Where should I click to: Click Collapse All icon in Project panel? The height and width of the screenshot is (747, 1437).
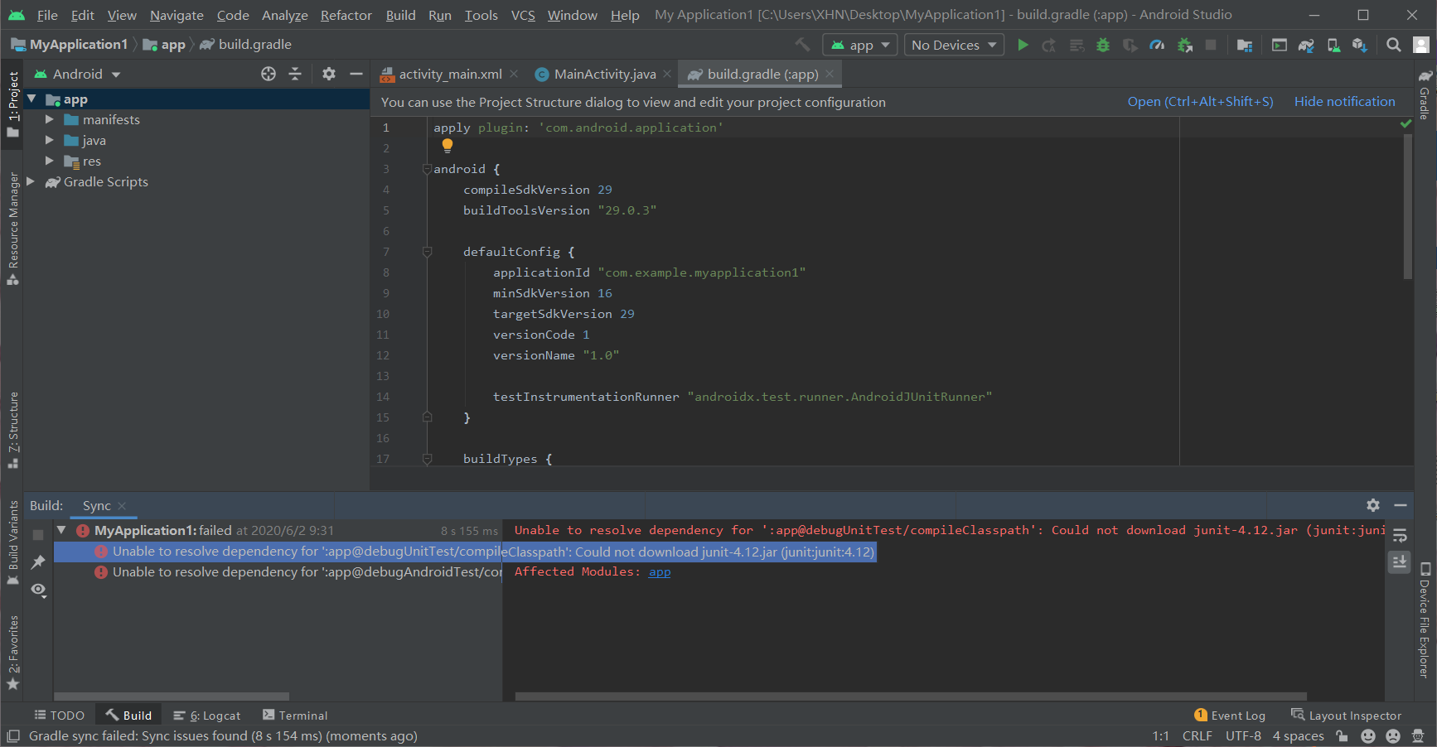[295, 74]
